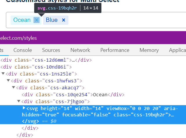
Task: Open the Memory tab
Action: tap(149, 50)
